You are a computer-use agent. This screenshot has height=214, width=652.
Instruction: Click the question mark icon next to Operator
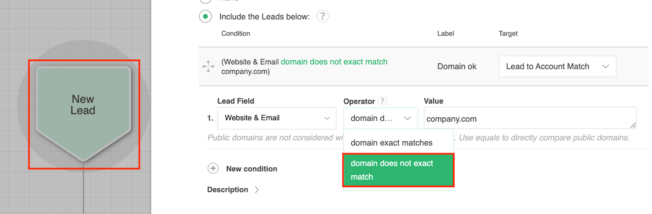(382, 101)
